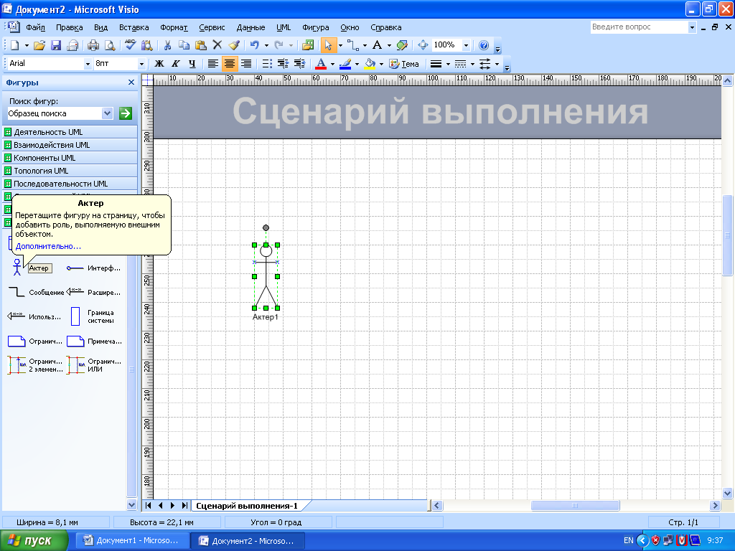Toggle italic formatting (К)
The width and height of the screenshot is (735, 551).
[176, 64]
